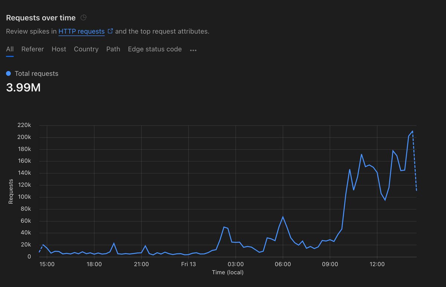
Task: Click the 12:00 x-axis label
Action: (377, 264)
